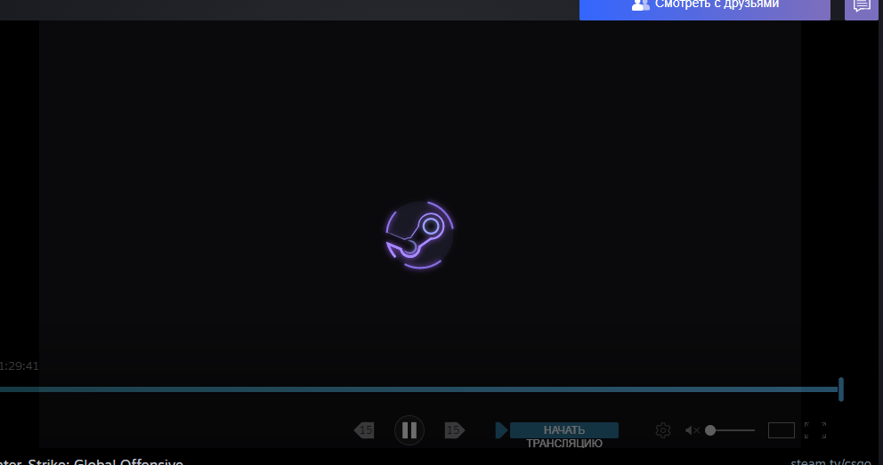Image resolution: width=883 pixels, height=465 pixels.
Task: Pause the broadcast playback
Action: (409, 430)
